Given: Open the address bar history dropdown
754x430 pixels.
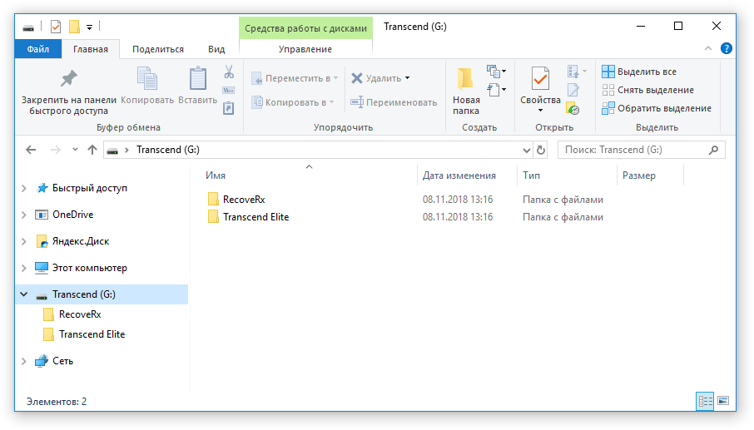Looking at the screenshot, I should pos(526,150).
